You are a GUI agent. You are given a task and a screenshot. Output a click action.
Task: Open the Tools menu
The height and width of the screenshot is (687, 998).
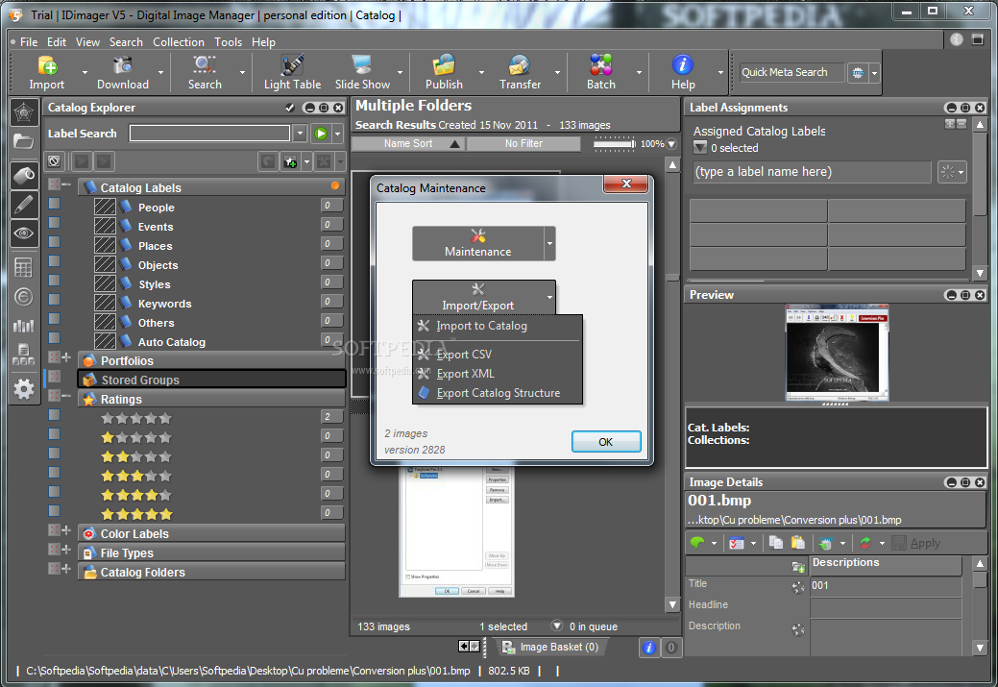pyautogui.click(x=228, y=42)
